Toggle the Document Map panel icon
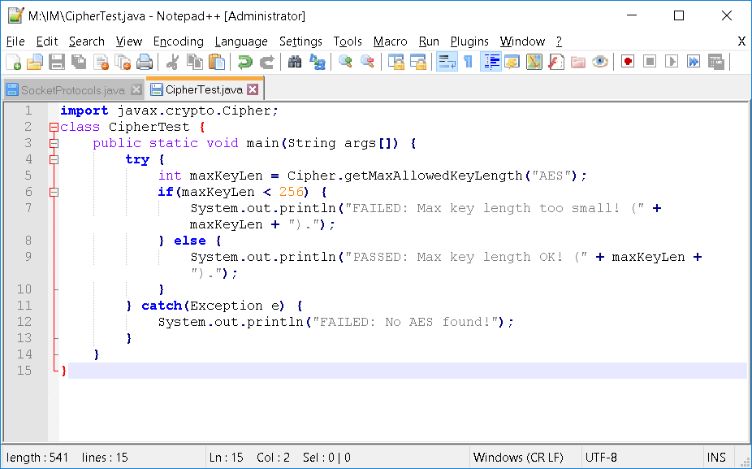752x469 pixels. [x=534, y=62]
